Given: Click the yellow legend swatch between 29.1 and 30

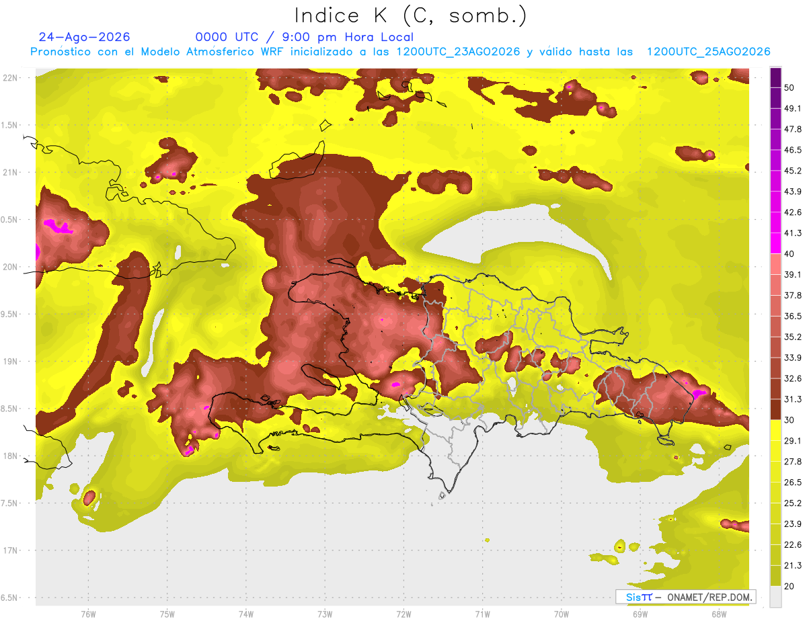Looking at the screenshot, I should coord(775,430).
